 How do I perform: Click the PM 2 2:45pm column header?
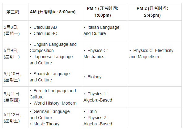152,12
